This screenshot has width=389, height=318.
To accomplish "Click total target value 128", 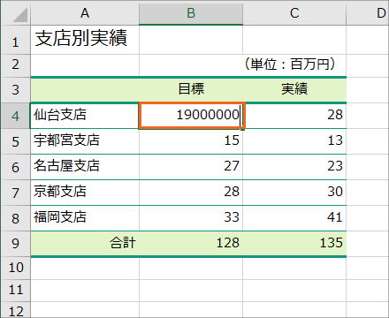I will tap(191, 244).
